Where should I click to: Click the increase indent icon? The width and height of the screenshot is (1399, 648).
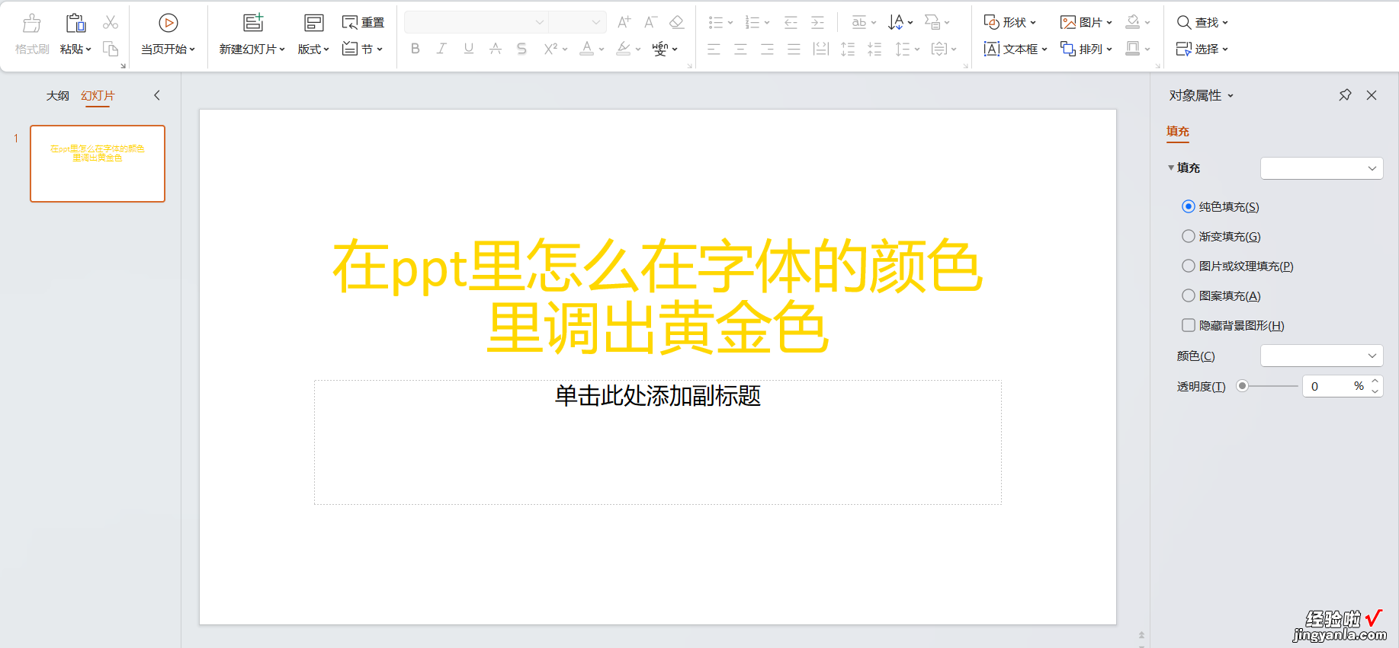[817, 22]
